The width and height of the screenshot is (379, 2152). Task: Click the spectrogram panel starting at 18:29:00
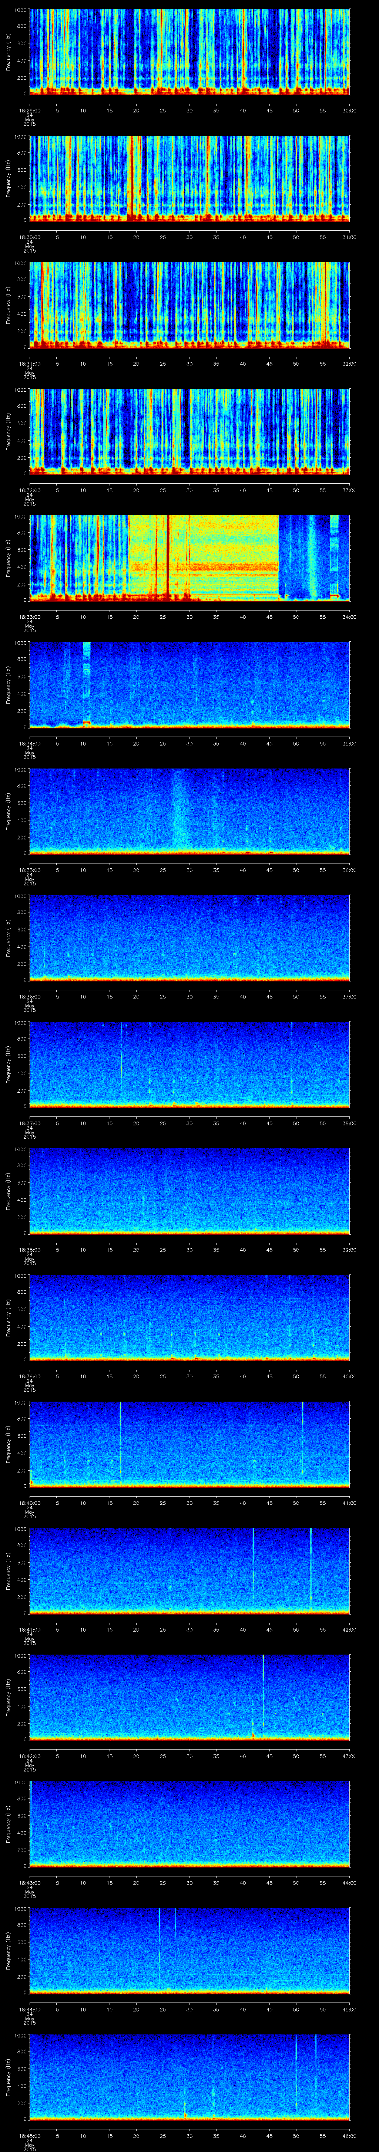189,52
